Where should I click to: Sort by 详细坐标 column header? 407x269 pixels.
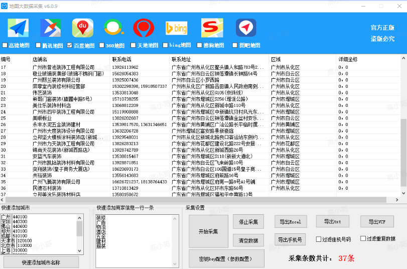point(368,59)
